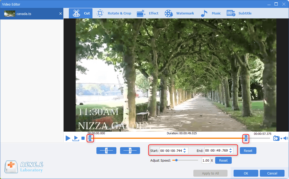Screen dimensions: 289x179
Task: Click the set start point button
Action: tap(106, 151)
